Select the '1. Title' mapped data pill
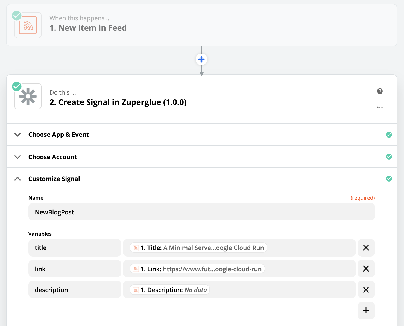The height and width of the screenshot is (326, 404). pyautogui.click(x=198, y=248)
